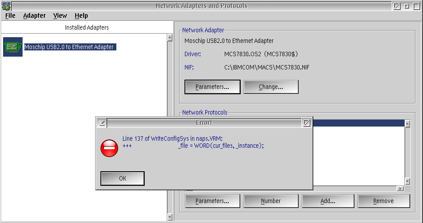The image size is (423, 223).
Task: Click down arrow of protocols list scrollbar
Action: click(x=408, y=181)
